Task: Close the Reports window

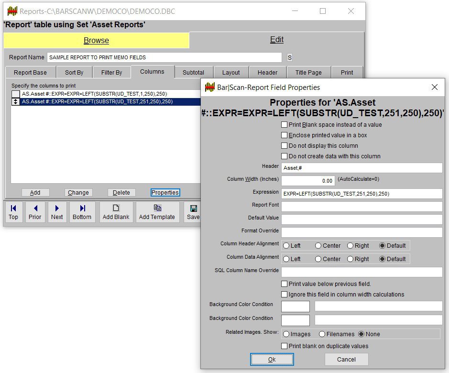Action: [351, 11]
